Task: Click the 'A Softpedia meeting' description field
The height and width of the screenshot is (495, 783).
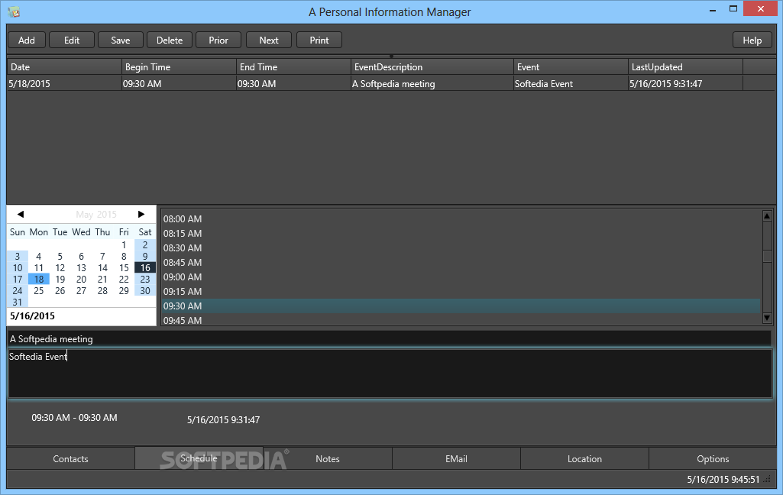Action: pyautogui.click(x=390, y=338)
